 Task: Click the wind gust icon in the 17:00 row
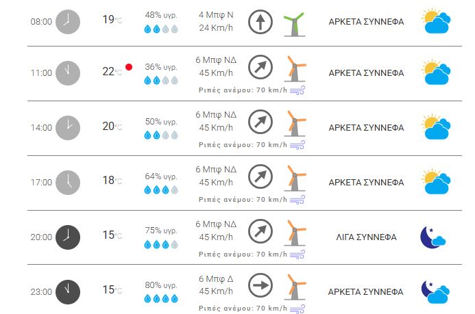(x=297, y=200)
